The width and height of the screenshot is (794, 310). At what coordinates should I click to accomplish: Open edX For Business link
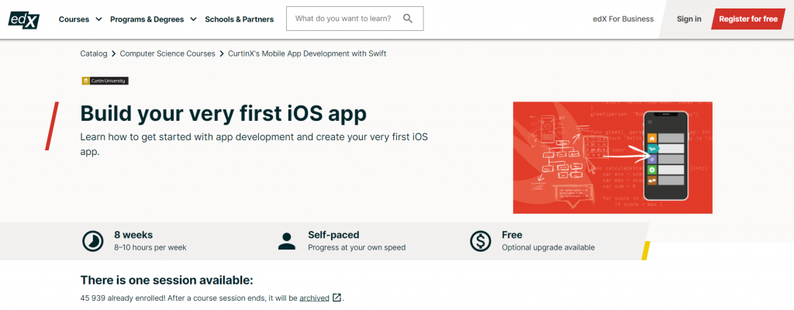(623, 19)
